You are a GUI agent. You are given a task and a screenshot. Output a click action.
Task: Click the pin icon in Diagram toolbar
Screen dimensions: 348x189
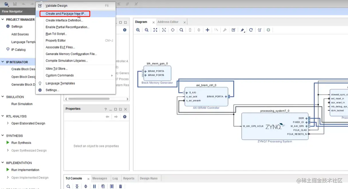coord(242,30)
